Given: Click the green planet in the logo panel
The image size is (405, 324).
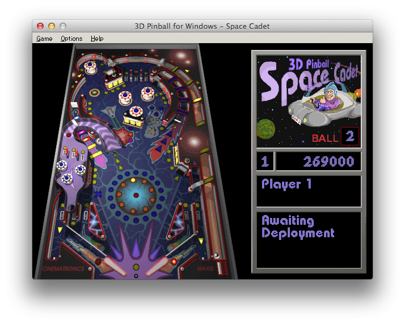Looking at the screenshot, I should pos(265,129).
